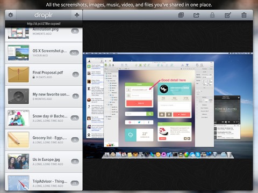Select the Grocery list notepad thumbnail
This screenshot has height=193, width=258.
pos(18,140)
